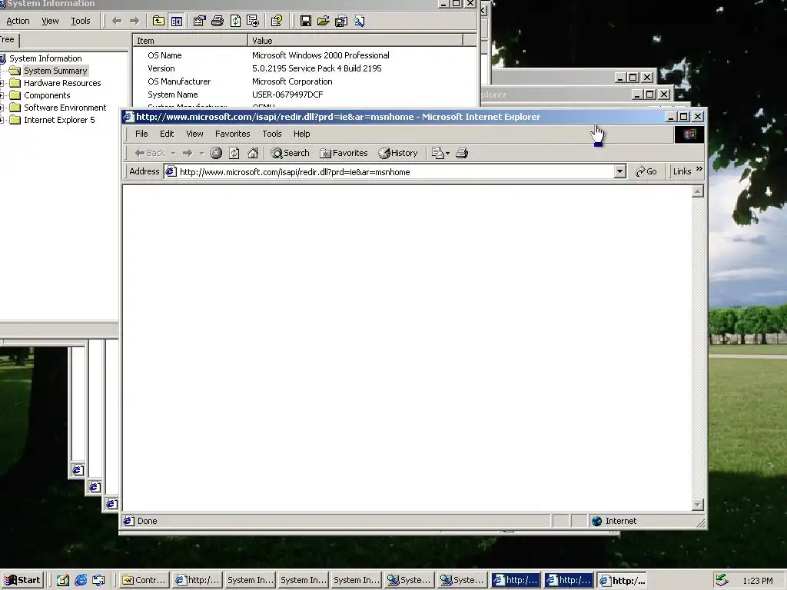Screen dimensions: 787x590
Task: Click Forward arrow in Internet Explorer
Action: (188, 153)
